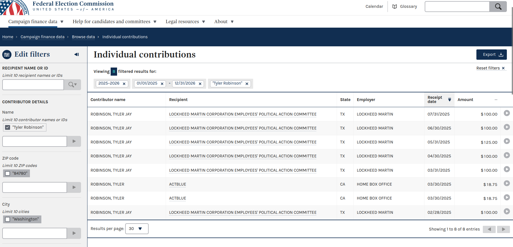This screenshot has width=513, height=247.
Task: Click the Glossary book icon
Action: (395, 6)
